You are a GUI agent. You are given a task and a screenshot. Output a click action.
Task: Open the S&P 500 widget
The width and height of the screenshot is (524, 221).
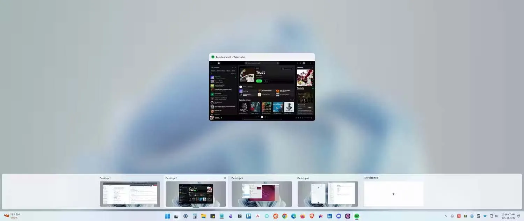[12, 216]
